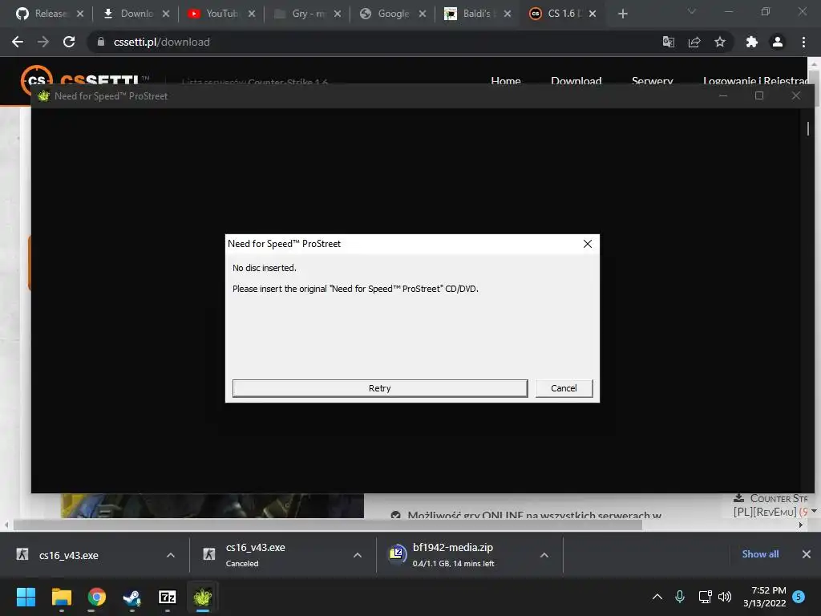Open Logowanie i Rejestracja link
The width and height of the screenshot is (821, 616).
click(755, 81)
